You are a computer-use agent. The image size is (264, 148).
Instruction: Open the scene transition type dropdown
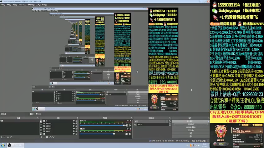(151, 121)
